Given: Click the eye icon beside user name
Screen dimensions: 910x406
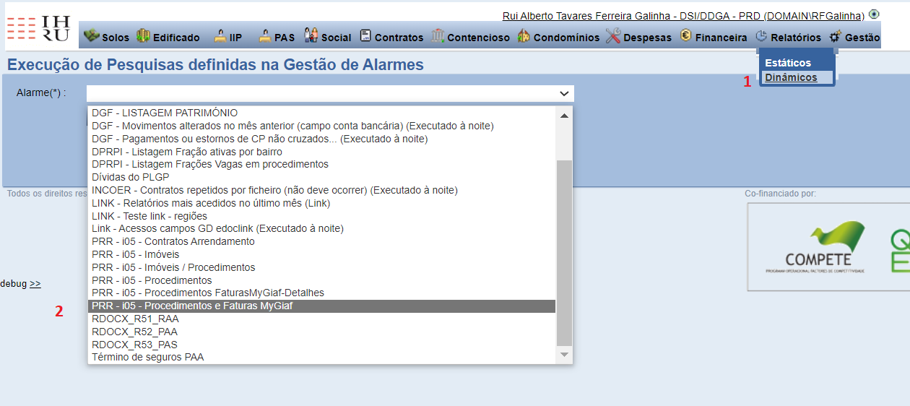Looking at the screenshot, I should tap(874, 14).
